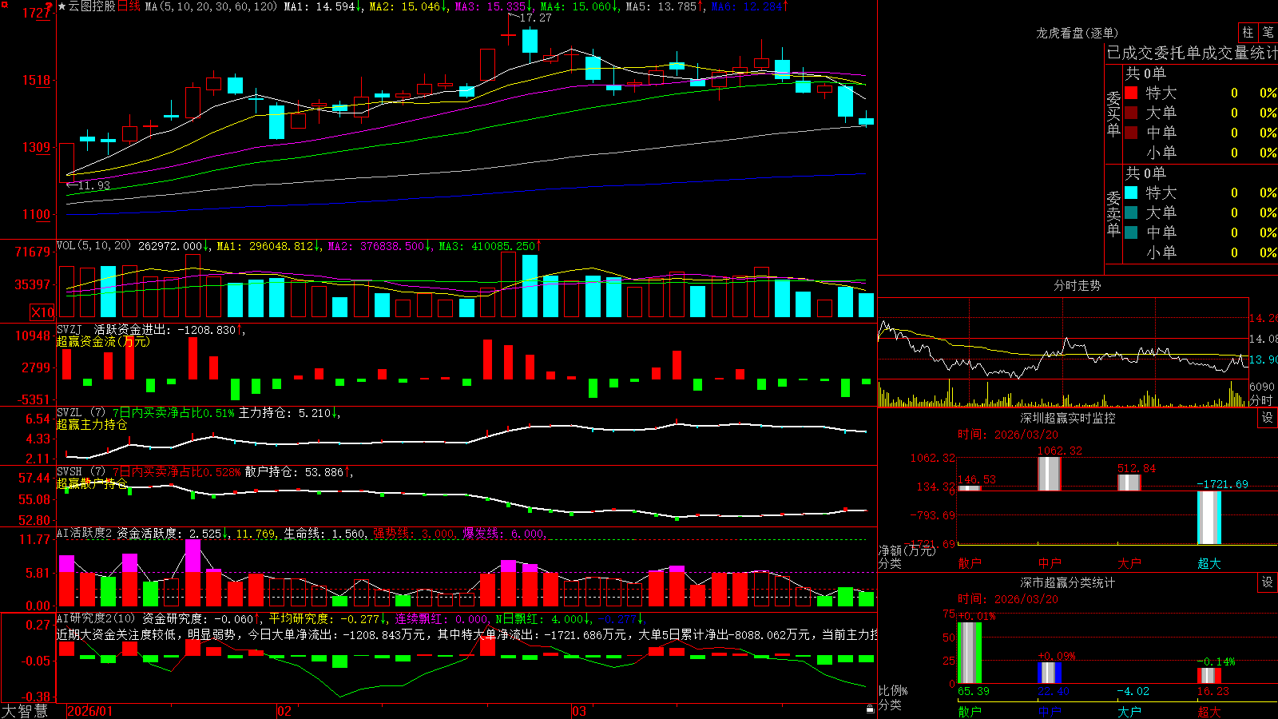Select the AI活跃度2 indicator label
This screenshot has width=1278, height=719.
(x=85, y=534)
